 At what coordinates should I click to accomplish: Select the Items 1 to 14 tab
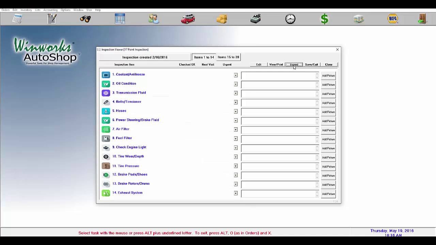coord(204,57)
